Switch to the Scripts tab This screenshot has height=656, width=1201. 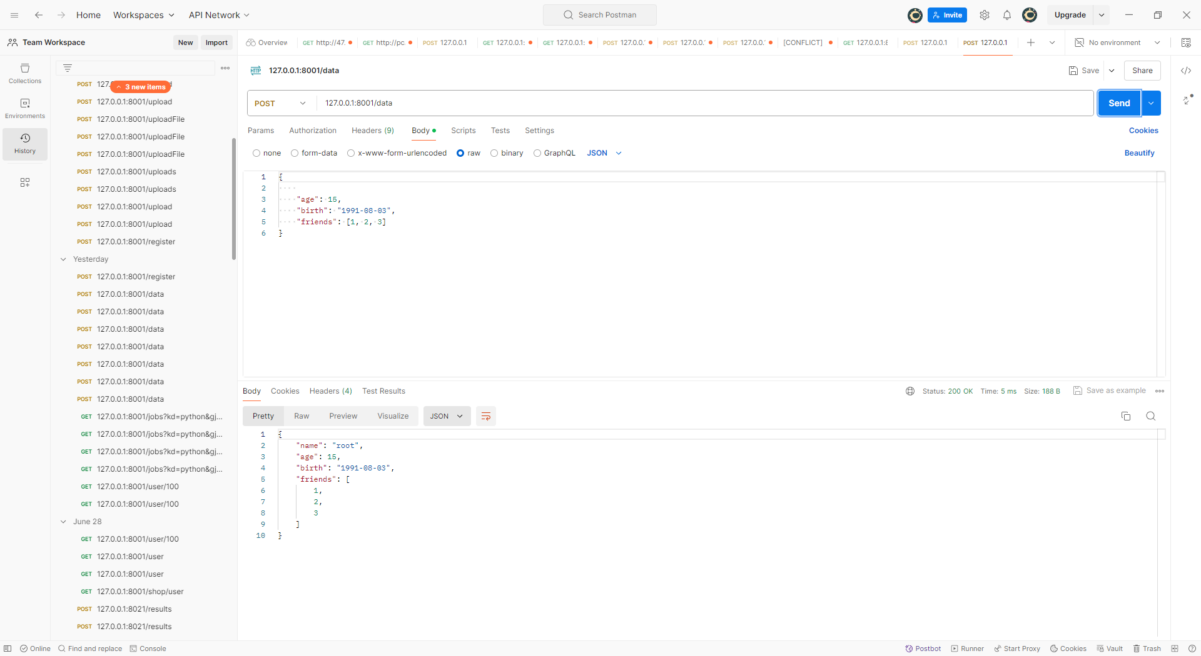pos(464,131)
